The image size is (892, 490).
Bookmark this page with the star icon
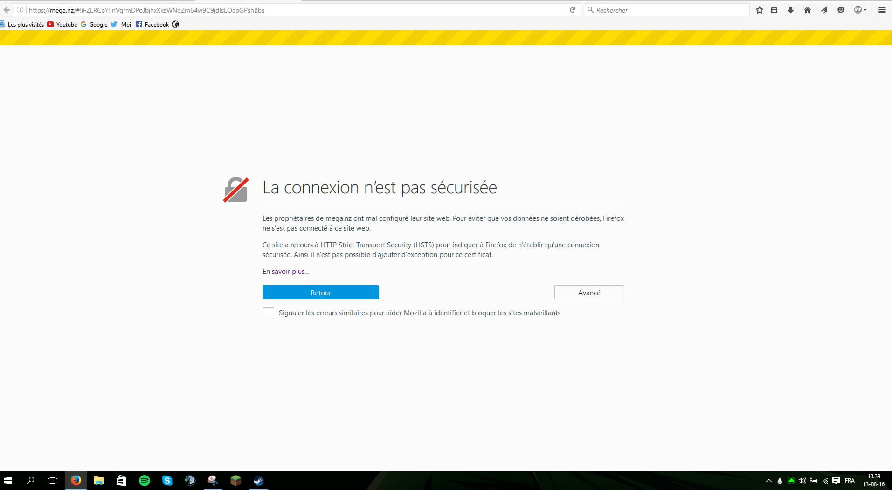760,10
